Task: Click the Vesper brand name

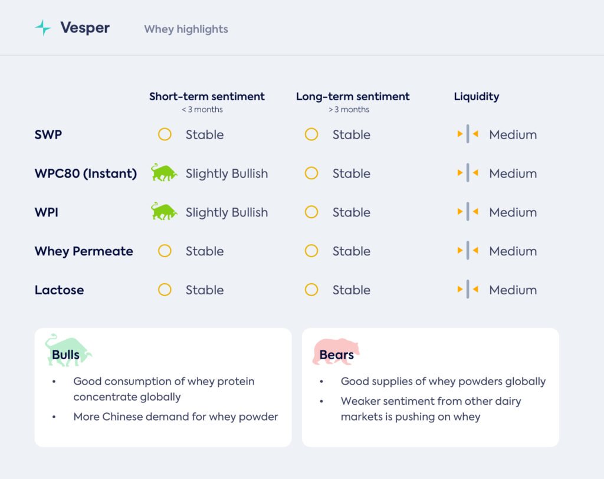Action: (x=85, y=28)
